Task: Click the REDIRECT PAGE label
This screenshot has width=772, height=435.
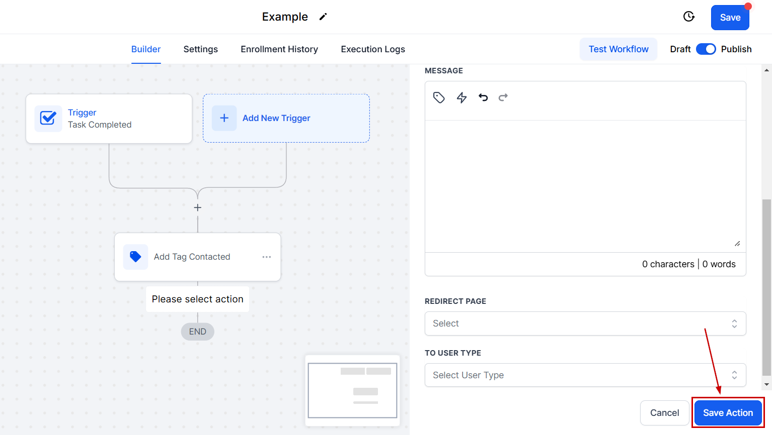Action: [455, 301]
